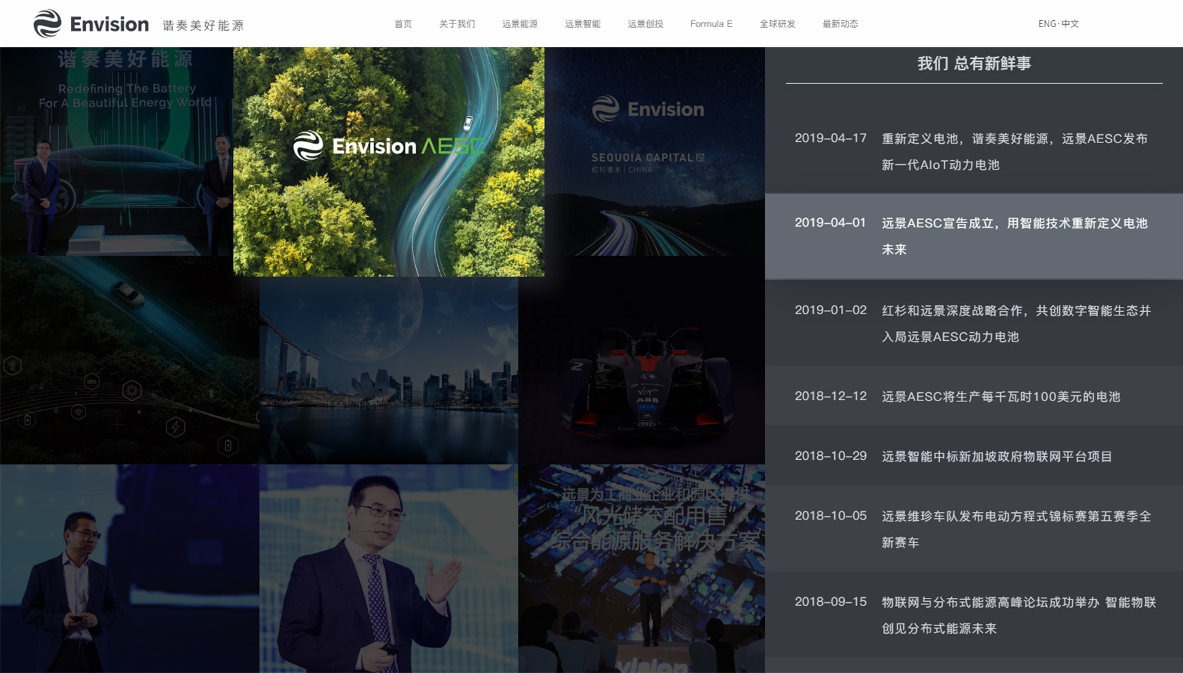Open the Formula E menu item
Screen dimensions: 1183x673
711,24
